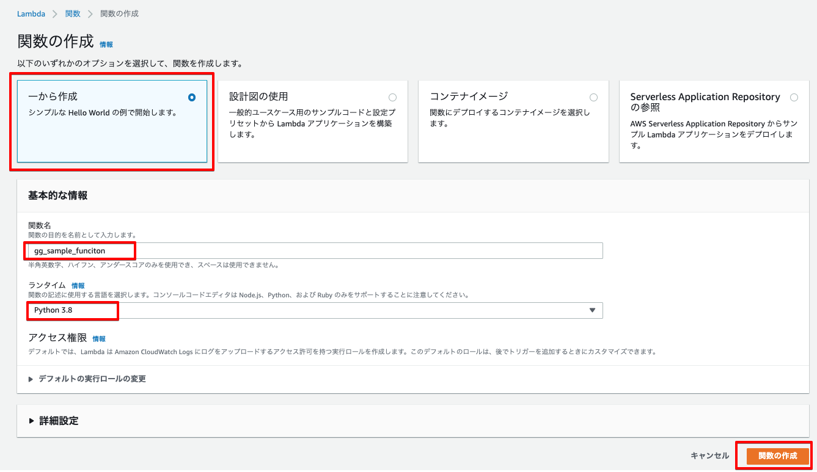The image size is (817, 472).
Task: Open the runtime selection dropdown
Action: point(592,310)
